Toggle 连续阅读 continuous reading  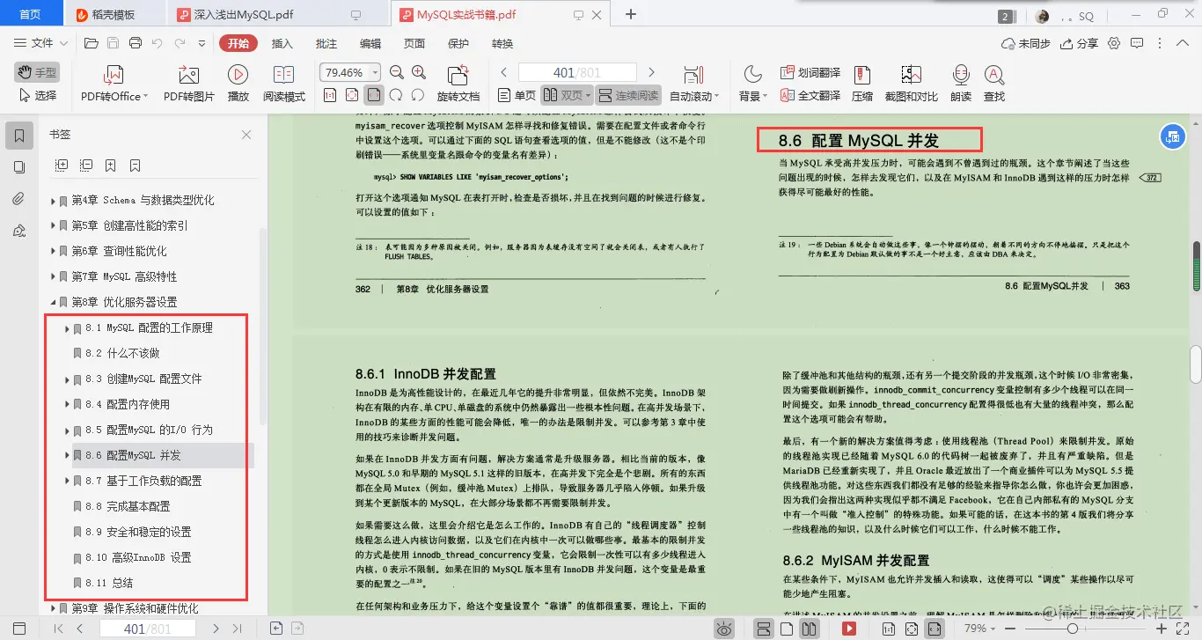(628, 95)
